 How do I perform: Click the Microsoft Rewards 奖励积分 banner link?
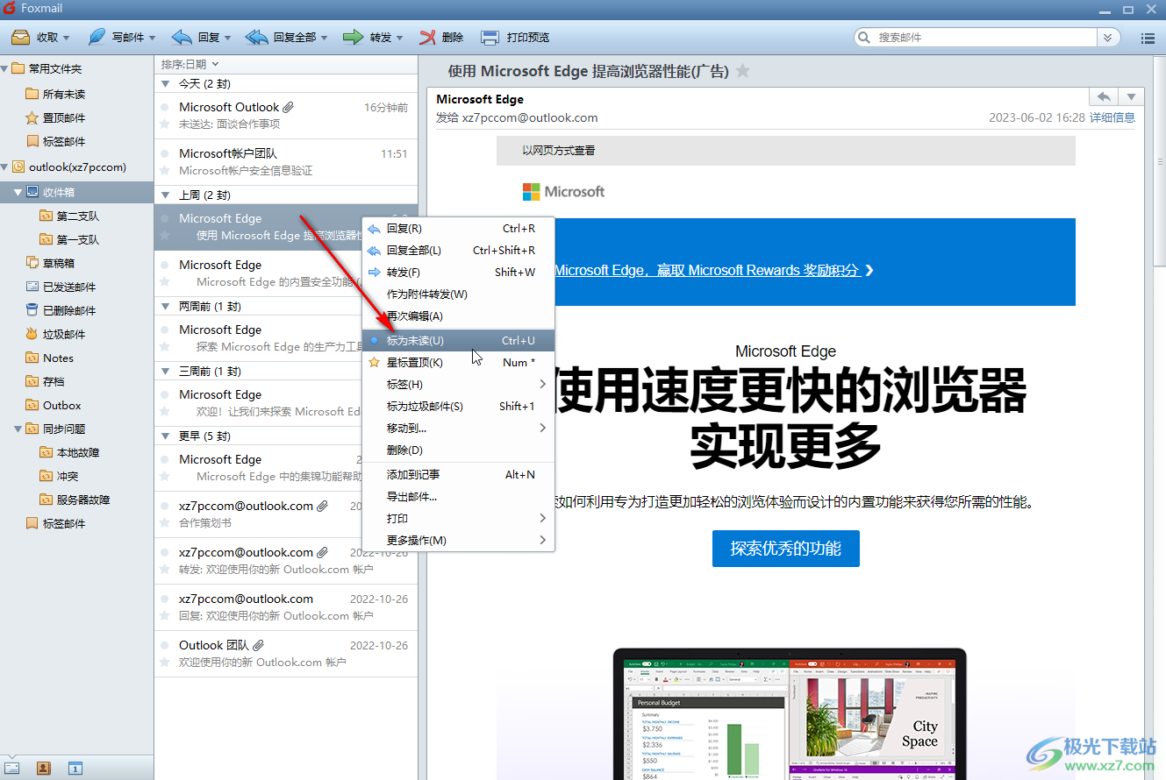pos(714,270)
